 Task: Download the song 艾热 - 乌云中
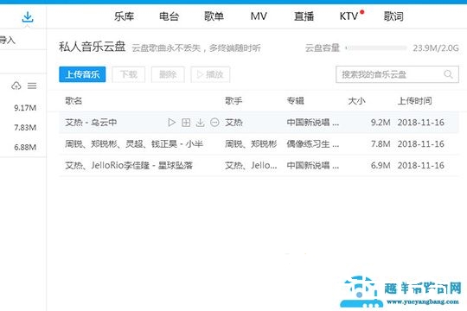click(x=200, y=123)
